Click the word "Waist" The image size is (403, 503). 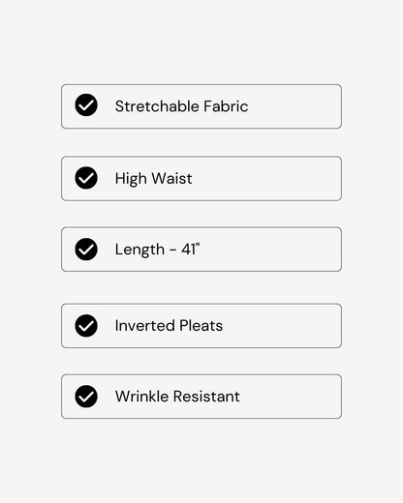click(171, 178)
